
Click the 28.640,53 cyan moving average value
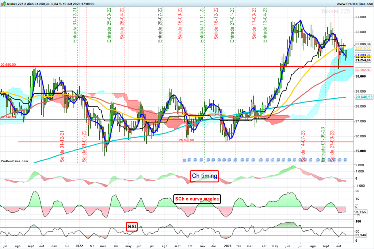click(x=363, y=97)
